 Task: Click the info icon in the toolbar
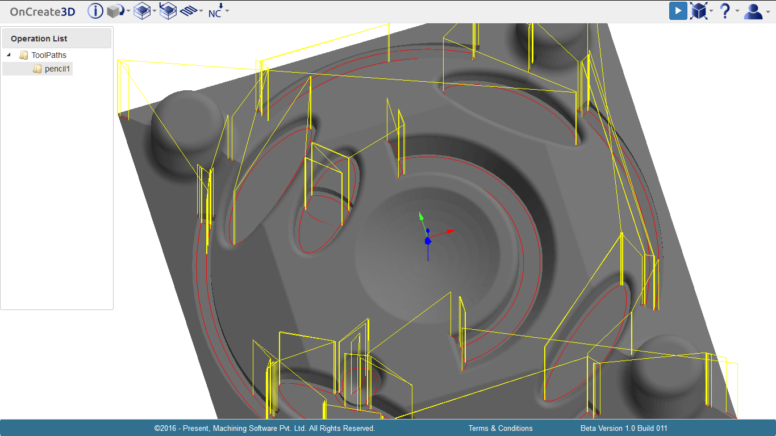[x=95, y=11]
